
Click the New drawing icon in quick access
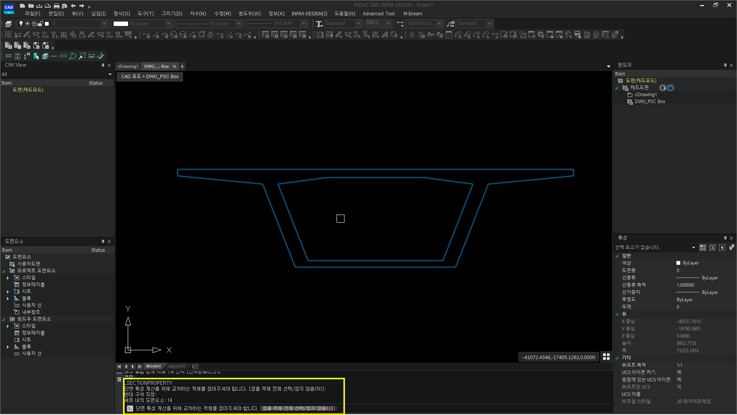(22, 6)
